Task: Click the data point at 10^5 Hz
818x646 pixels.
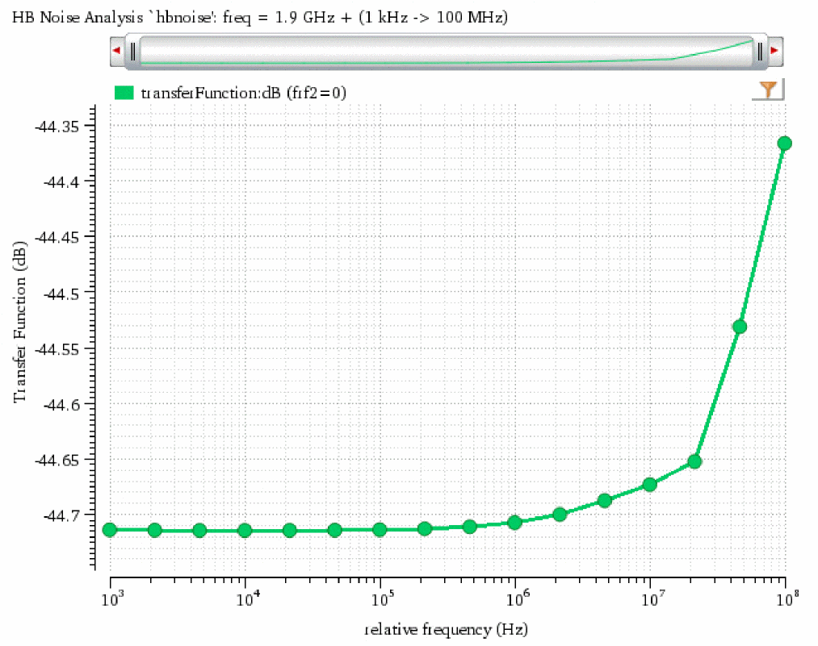Action: coord(380,530)
